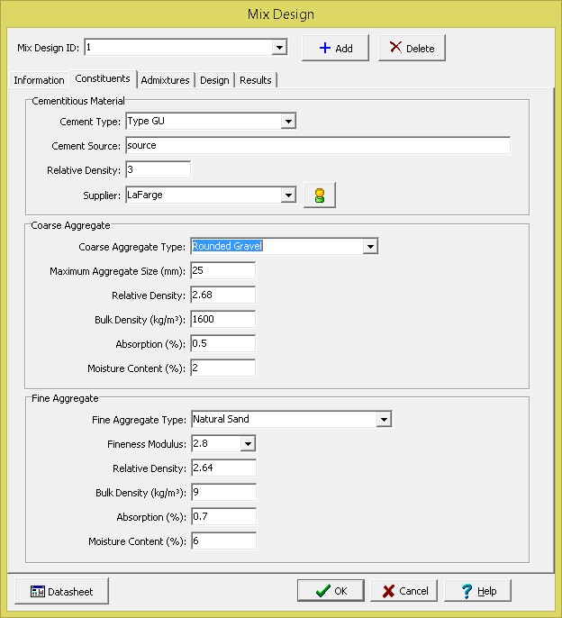Go to the Results tab
The width and height of the screenshot is (562, 618).
click(256, 80)
